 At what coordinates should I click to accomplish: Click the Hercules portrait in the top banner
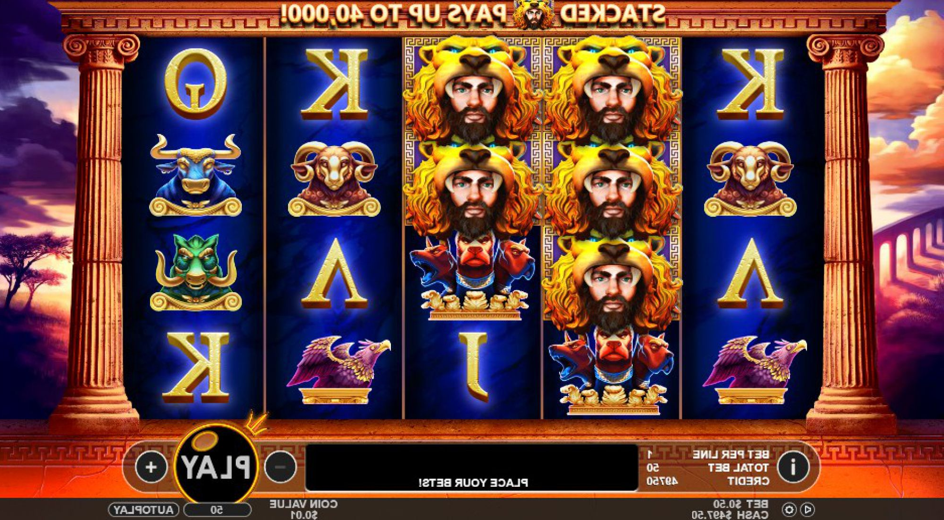click(533, 14)
